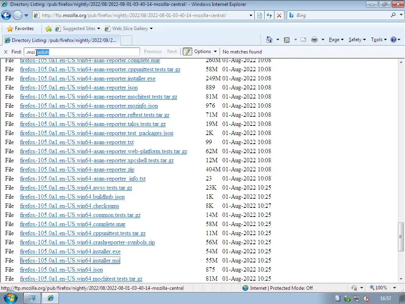Click Add to Favorites Bar icon
This screenshot has width=405, height=304.
(x=48, y=28)
